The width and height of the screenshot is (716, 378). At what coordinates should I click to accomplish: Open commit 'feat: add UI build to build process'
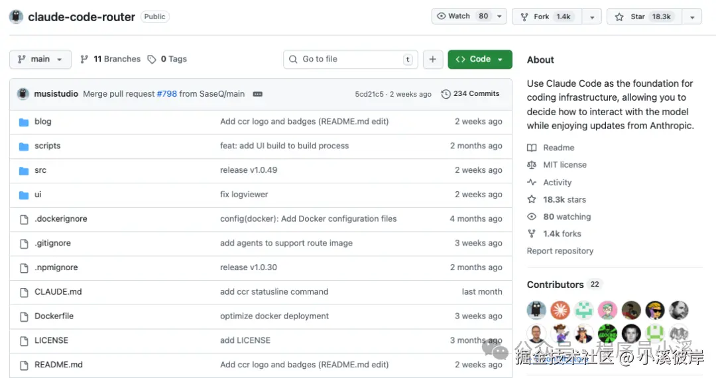(284, 146)
